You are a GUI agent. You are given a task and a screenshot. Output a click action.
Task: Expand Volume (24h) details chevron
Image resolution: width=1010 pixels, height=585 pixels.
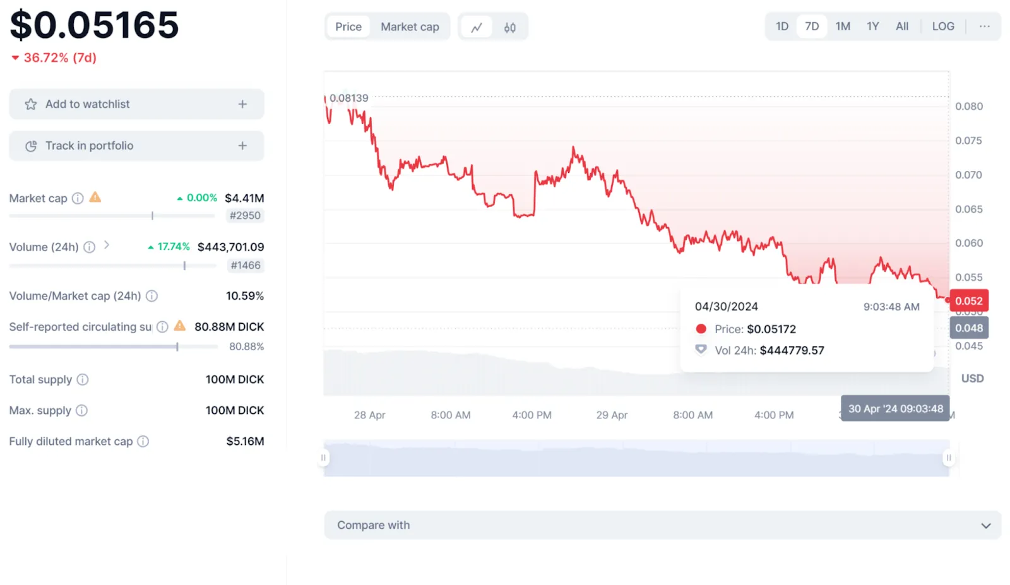coord(107,245)
